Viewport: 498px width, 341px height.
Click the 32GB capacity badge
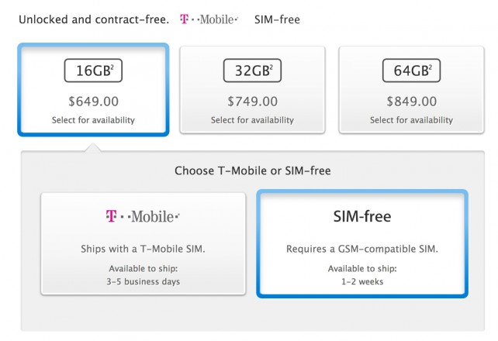click(252, 71)
